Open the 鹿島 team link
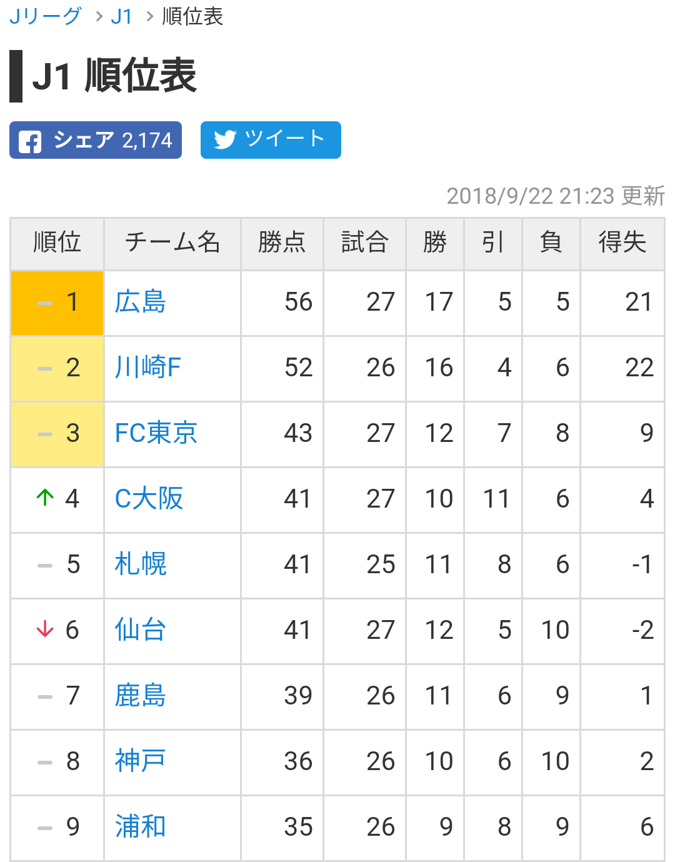The width and height of the screenshot is (675, 862). [x=141, y=696]
